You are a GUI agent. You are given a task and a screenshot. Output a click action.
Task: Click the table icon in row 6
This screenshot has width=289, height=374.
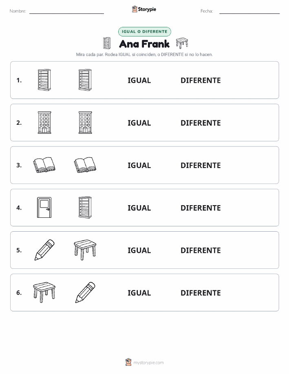coord(44,292)
